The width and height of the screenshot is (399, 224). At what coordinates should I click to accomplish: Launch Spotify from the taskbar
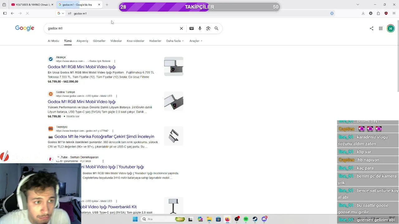(x=246, y=219)
